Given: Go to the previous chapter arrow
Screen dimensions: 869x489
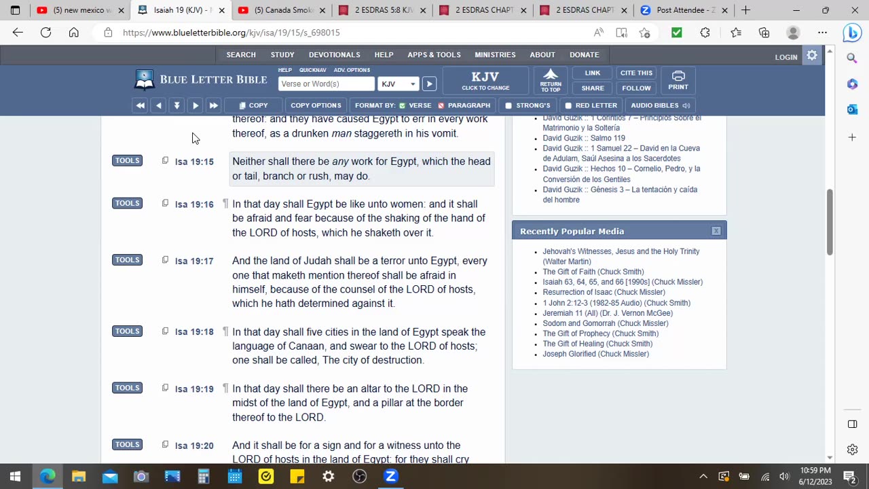Looking at the screenshot, I should coord(158,105).
